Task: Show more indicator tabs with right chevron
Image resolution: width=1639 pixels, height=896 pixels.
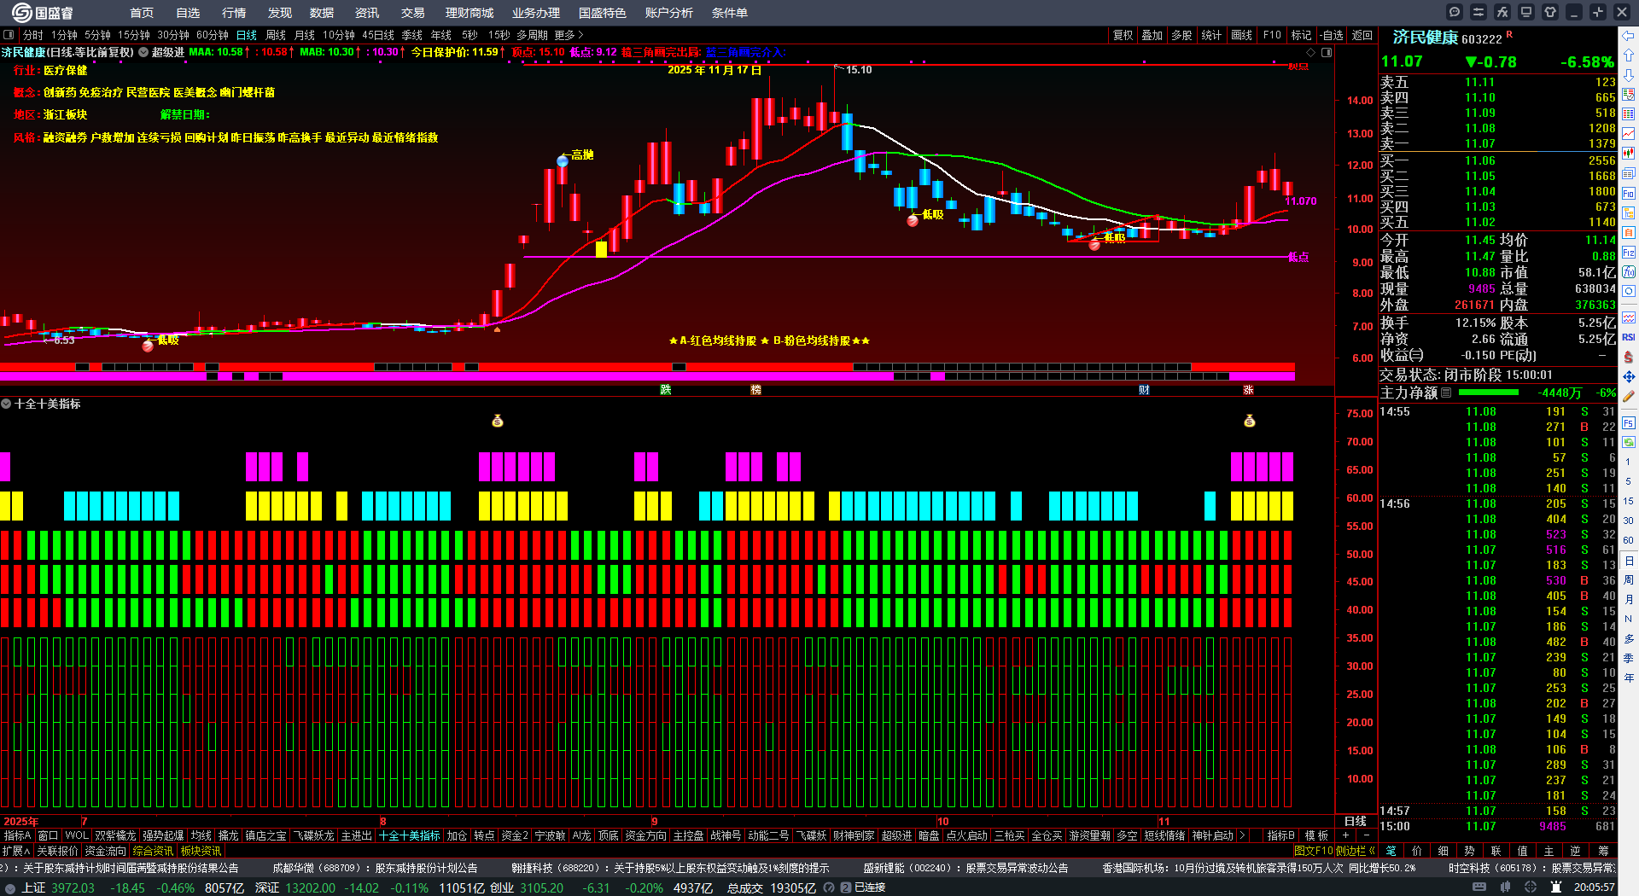Action: 1242,835
